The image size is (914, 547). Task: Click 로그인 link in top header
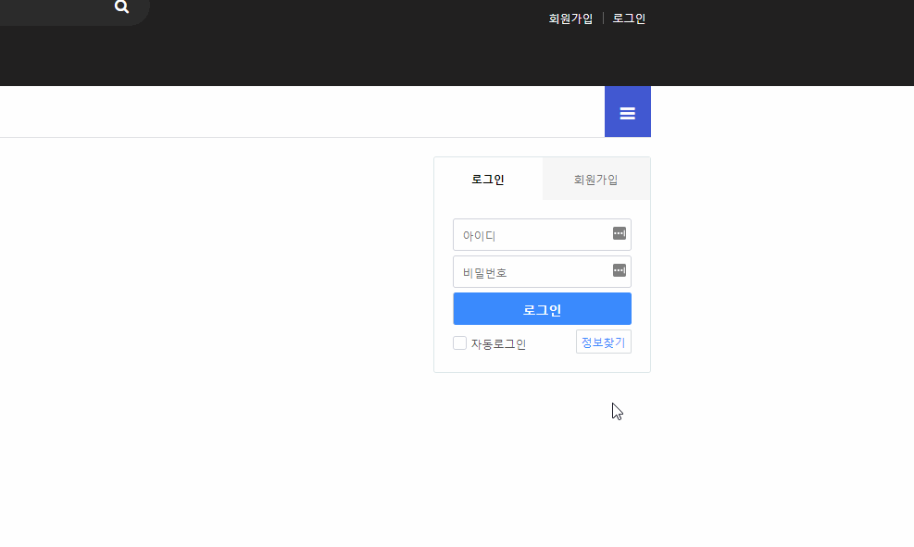(629, 19)
